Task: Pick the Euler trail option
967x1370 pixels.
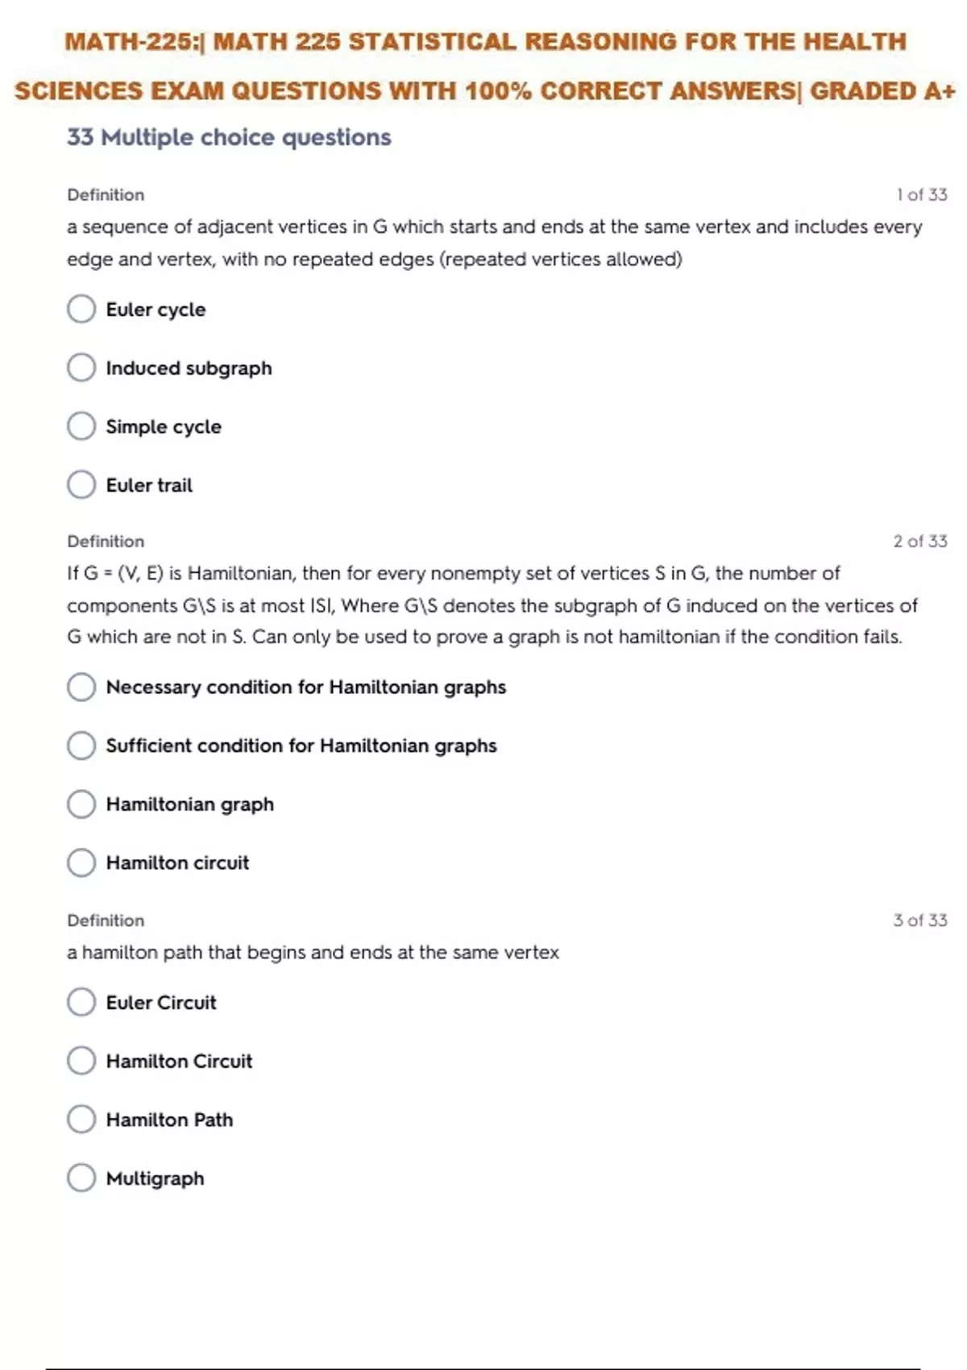Action: coord(81,485)
